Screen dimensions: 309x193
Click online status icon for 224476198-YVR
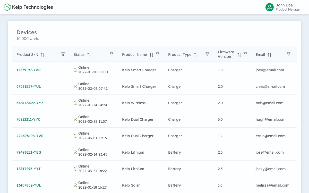[75, 136]
